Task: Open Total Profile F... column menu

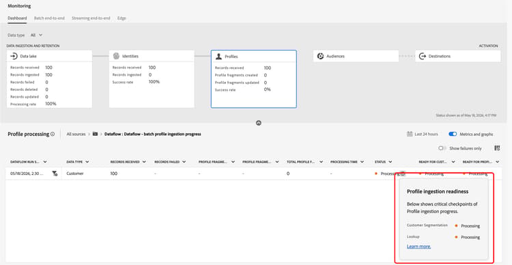Action: (322, 162)
